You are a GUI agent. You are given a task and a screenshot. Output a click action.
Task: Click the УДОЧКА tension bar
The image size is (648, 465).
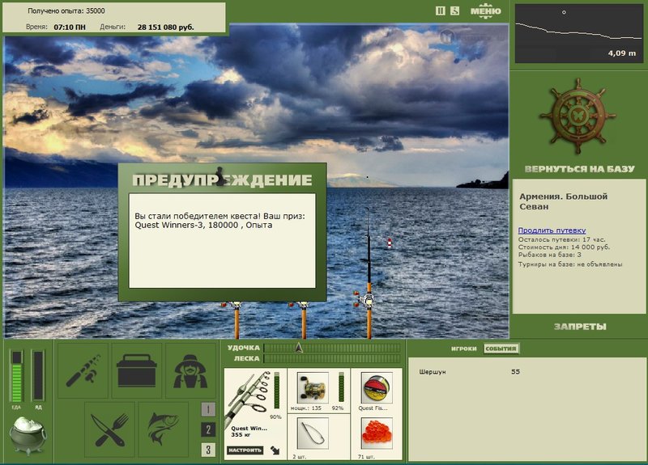pyautogui.click(x=332, y=348)
